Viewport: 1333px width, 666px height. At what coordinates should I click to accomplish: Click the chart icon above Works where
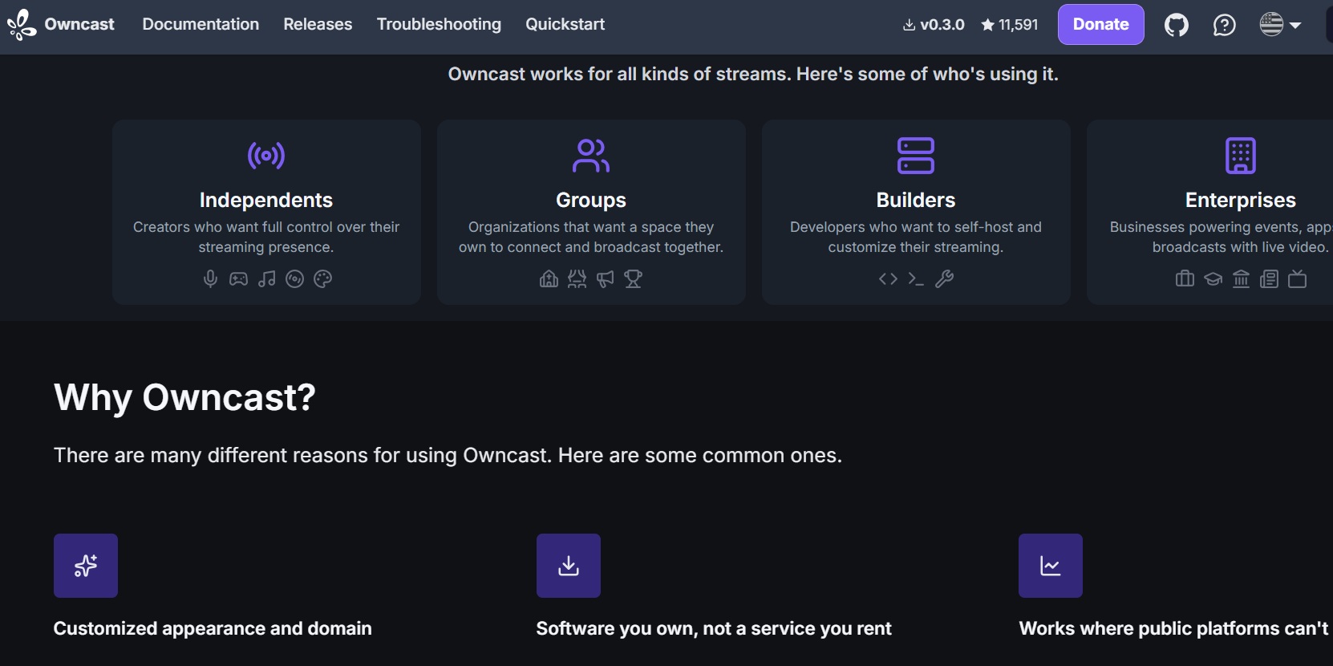(1051, 566)
